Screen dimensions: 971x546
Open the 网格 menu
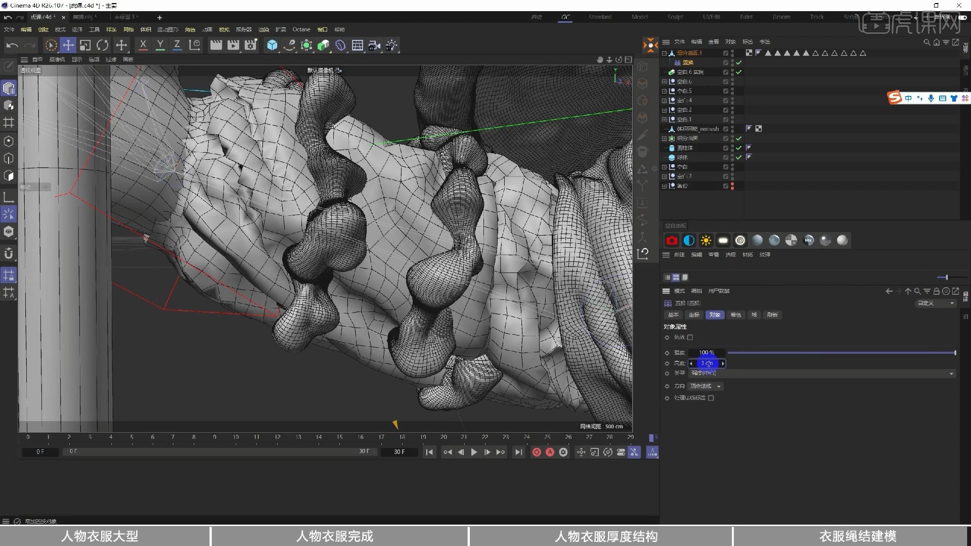[128, 29]
